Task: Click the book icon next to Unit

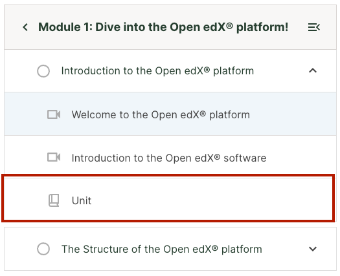Action: (54, 200)
